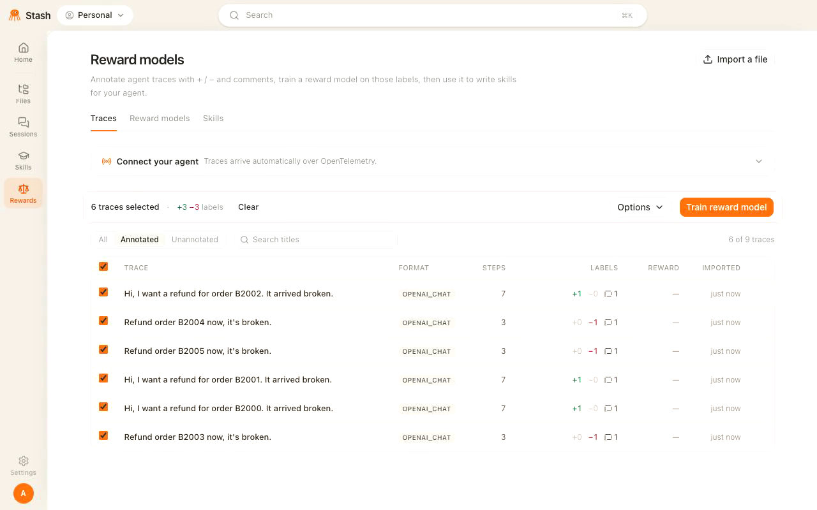Uncheck the order B2004 trace checkbox

(103, 321)
